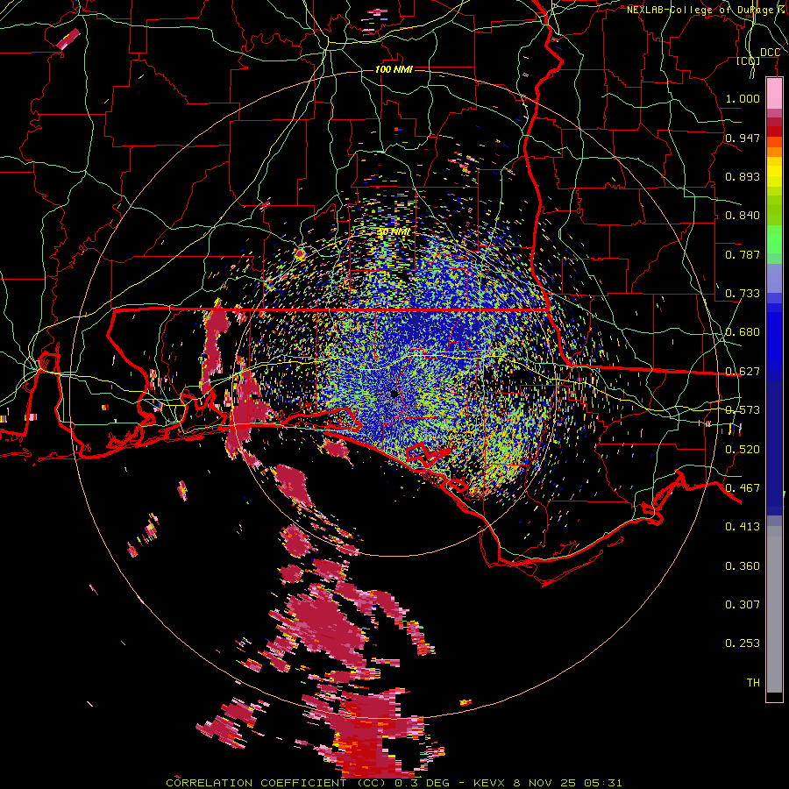Click the 0.680 scale label
Screen dimensions: 789x789
tap(743, 332)
